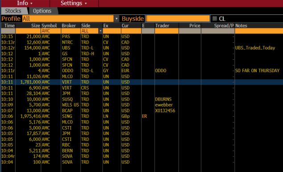Screen dimensions: 283x172
Task: Click the 10:13r time cell
Action: click(x=8, y=42)
